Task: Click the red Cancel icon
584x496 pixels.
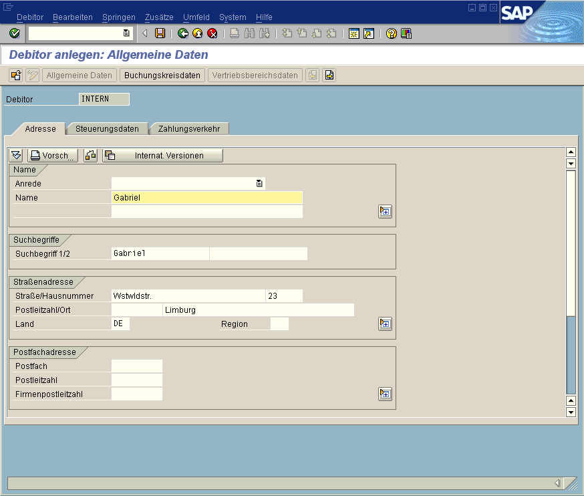Action: pos(212,33)
